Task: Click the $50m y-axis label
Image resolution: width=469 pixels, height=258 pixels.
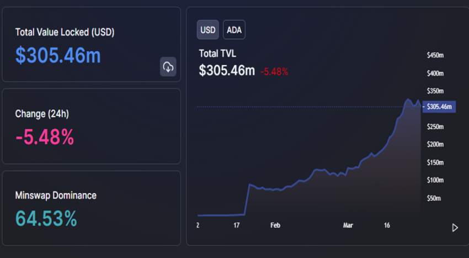Action: [435, 198]
